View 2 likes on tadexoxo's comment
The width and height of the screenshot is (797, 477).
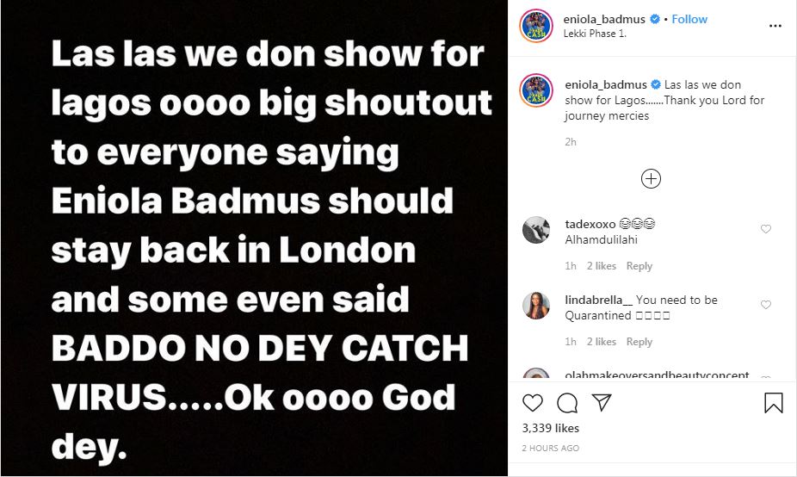[602, 266]
